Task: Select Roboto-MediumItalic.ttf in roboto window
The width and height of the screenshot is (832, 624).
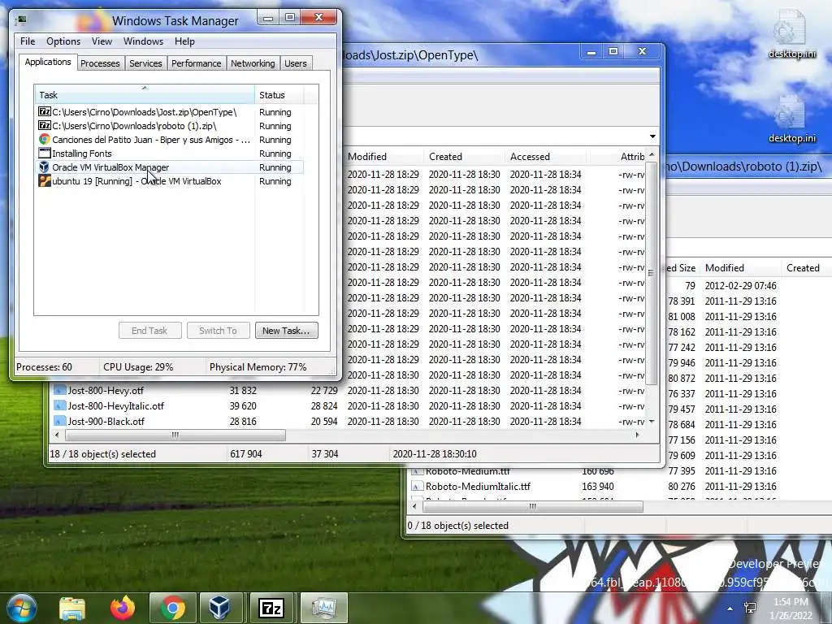Action: 478,486
